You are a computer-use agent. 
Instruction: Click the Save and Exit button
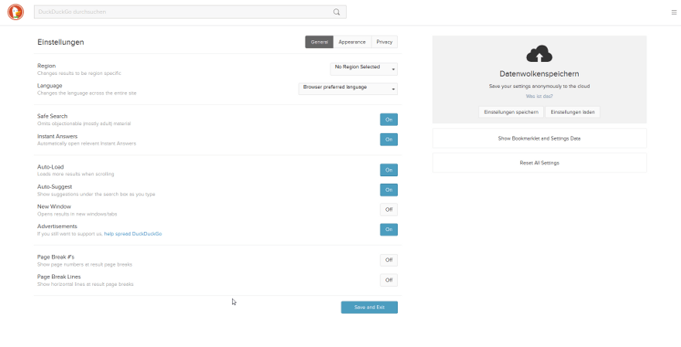pyautogui.click(x=369, y=308)
